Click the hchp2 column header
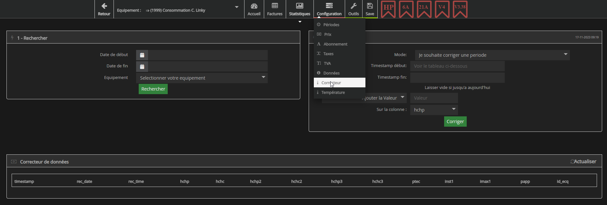Image resolution: width=607 pixels, height=205 pixels. (x=256, y=181)
